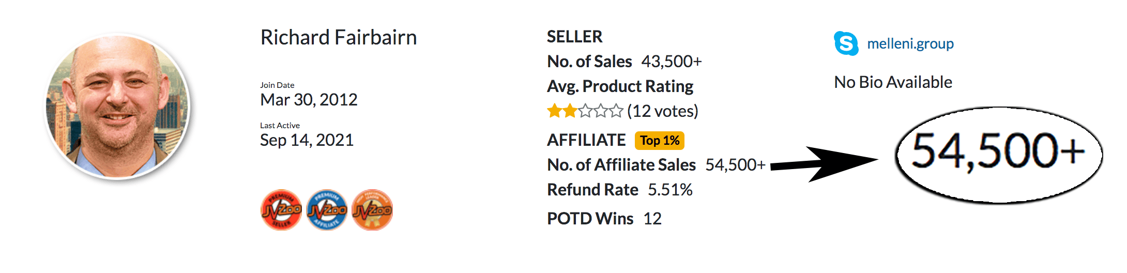Click the red JVZoo Premium Seller badge
The height and width of the screenshot is (273, 1127).
(x=281, y=210)
